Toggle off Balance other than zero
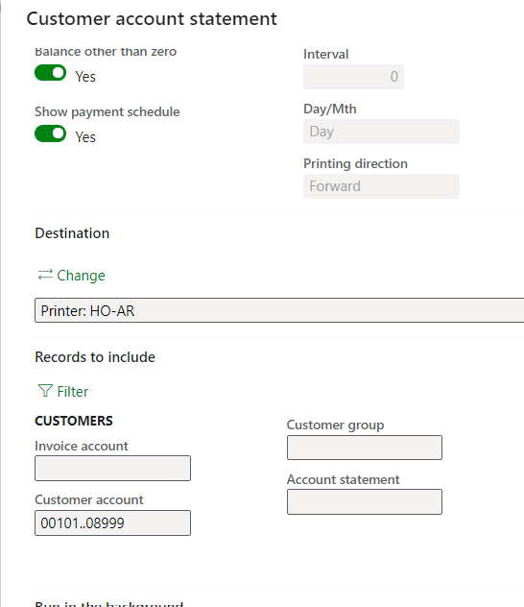The image size is (524, 607). (50, 73)
